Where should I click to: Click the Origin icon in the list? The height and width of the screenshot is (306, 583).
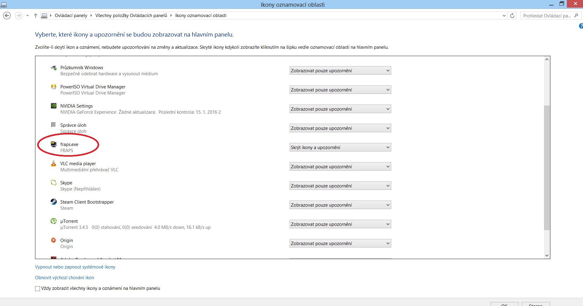click(x=54, y=240)
